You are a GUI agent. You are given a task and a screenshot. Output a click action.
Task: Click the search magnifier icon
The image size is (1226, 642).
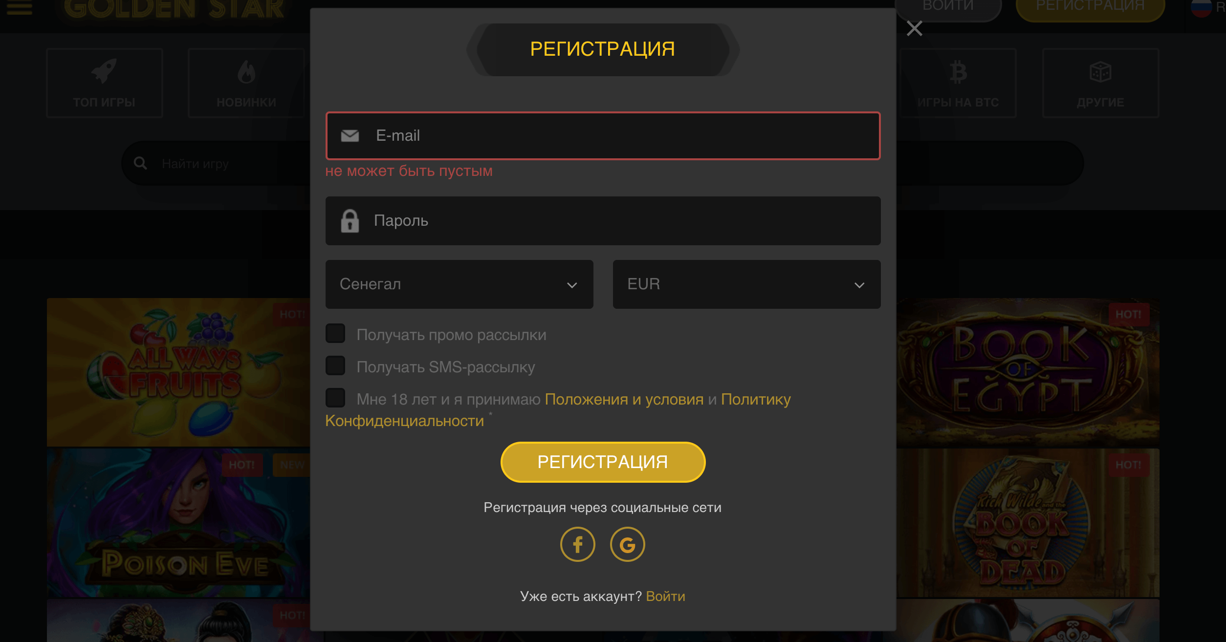click(x=140, y=163)
